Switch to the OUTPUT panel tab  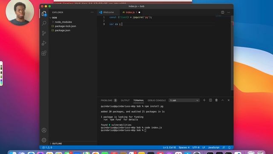(x=125, y=101)
